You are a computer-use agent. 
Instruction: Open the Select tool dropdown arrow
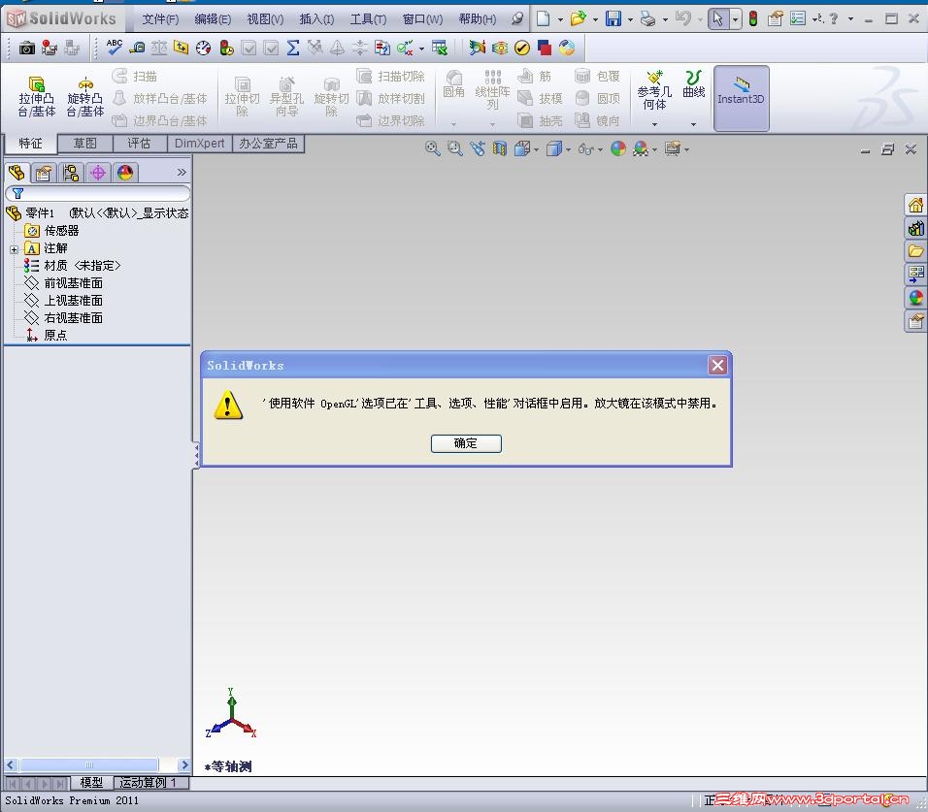click(x=735, y=19)
